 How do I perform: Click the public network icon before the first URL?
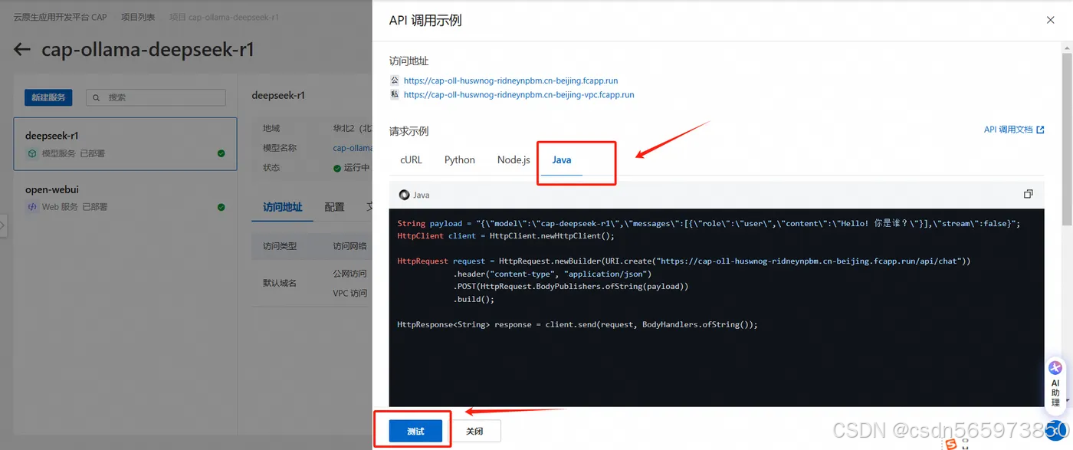[395, 80]
